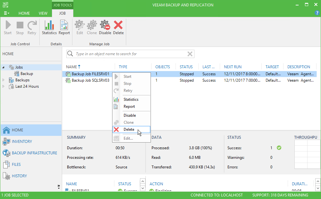Image resolution: width=321 pixels, height=199 pixels.
Task: Click scroll up arrow beside session STATUS
Action: click(x=143, y=181)
